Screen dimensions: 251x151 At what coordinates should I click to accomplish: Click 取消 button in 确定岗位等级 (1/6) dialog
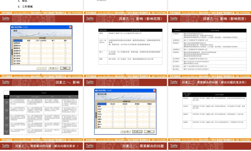(65, 68)
